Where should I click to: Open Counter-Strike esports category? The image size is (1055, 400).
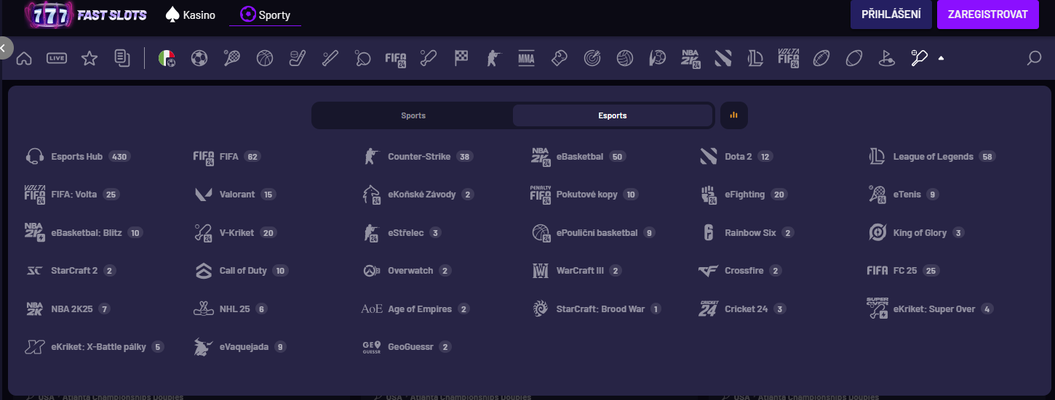(x=418, y=156)
